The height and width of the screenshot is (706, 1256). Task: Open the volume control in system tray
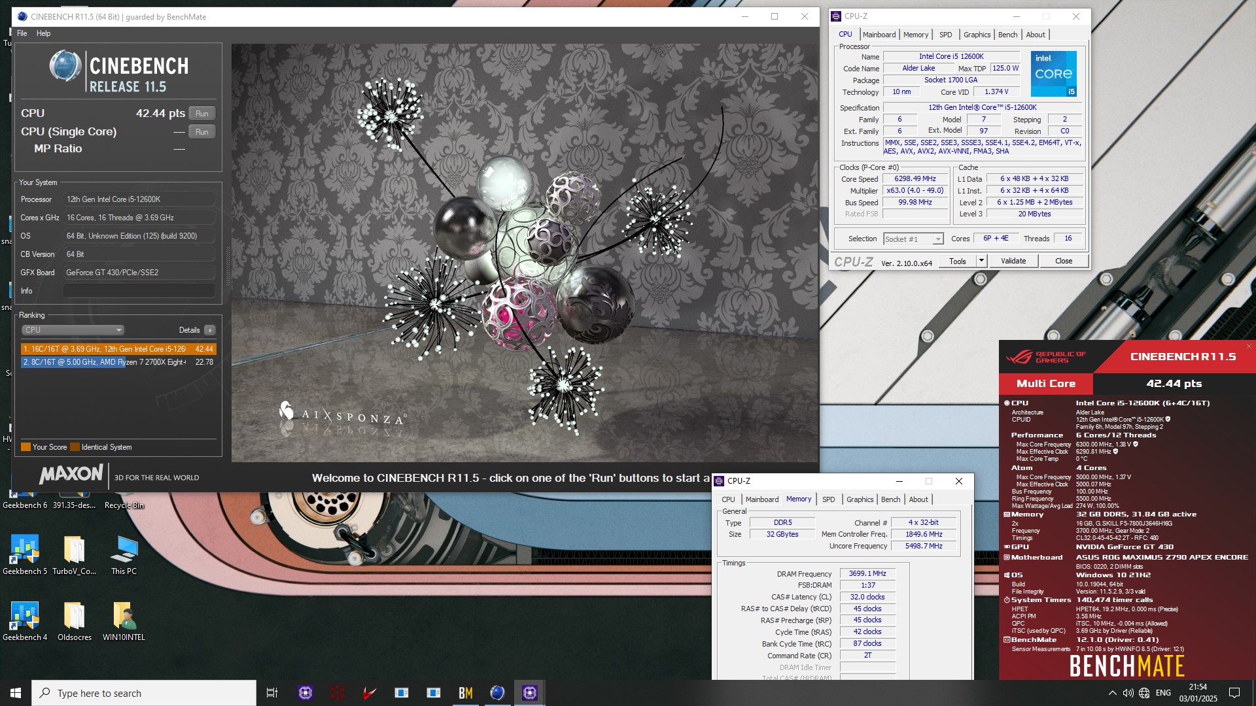point(1128,693)
